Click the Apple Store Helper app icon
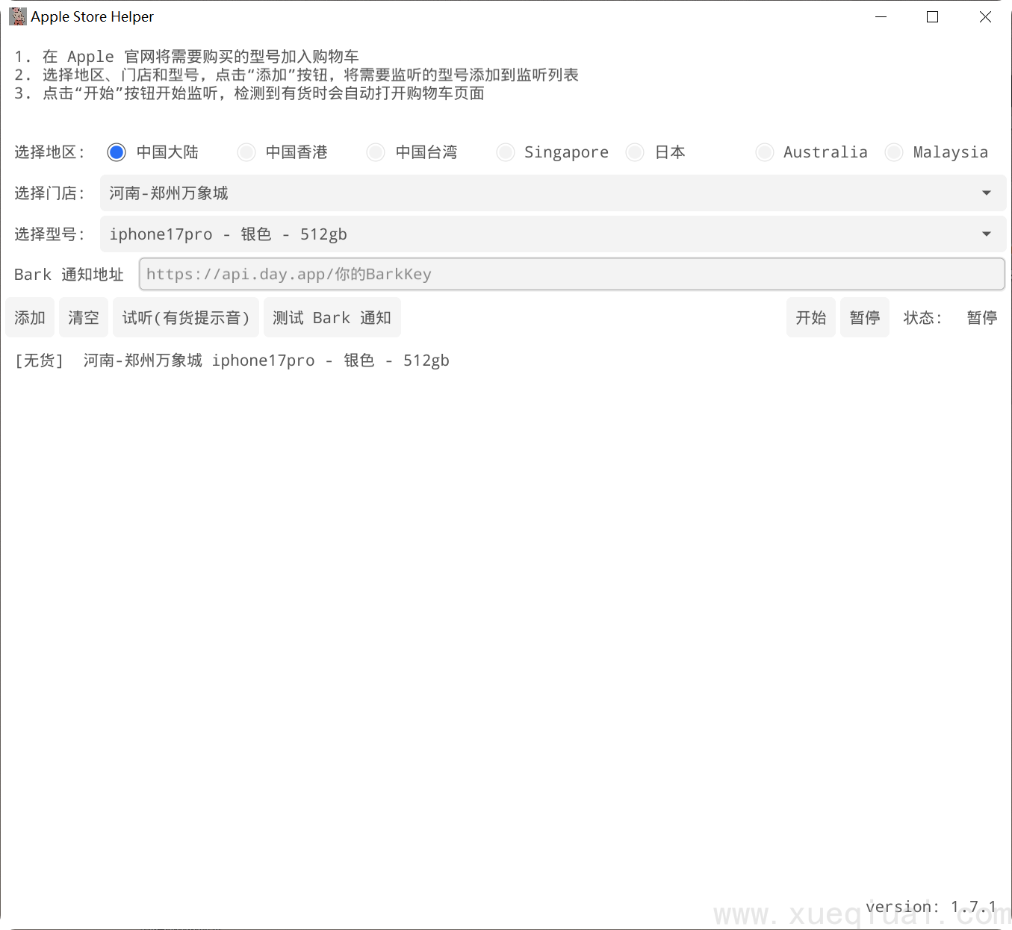 click(x=18, y=16)
